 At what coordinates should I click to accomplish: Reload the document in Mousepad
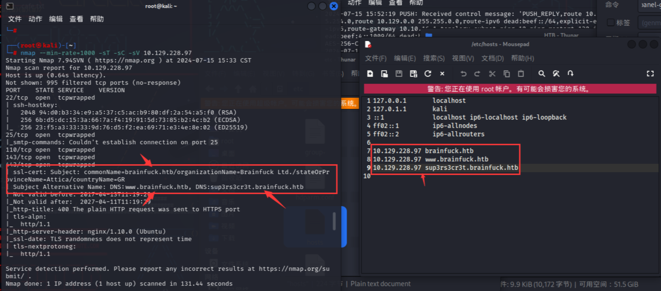tap(428, 74)
